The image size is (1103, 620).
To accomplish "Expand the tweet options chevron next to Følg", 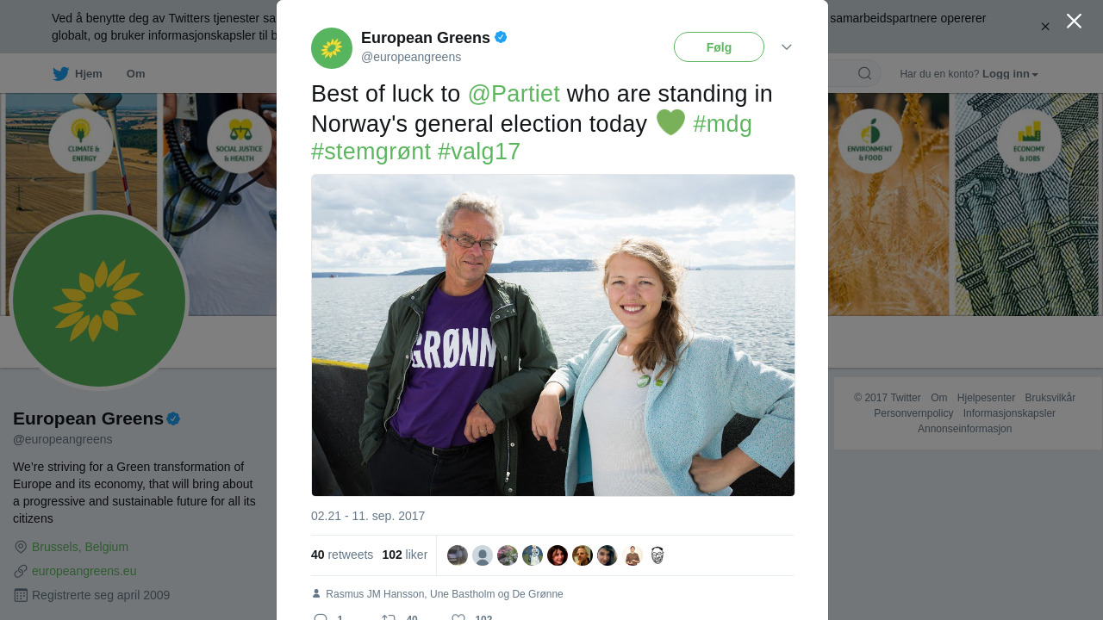I will [787, 47].
